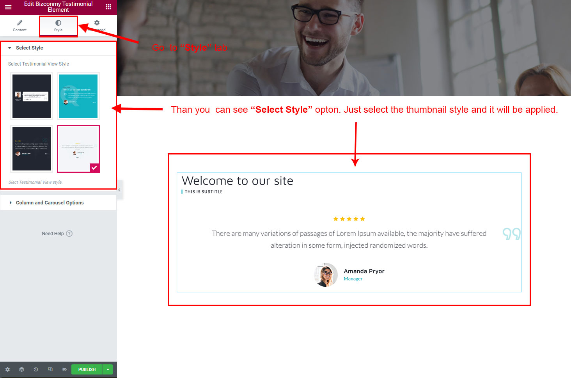
Task: Switch to the Content tab
Action: coord(20,26)
